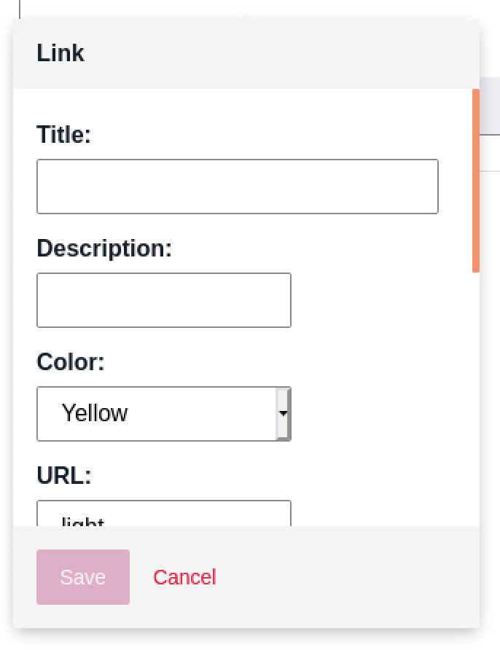The height and width of the screenshot is (650, 500).
Task: Click the partially visible URL input field
Action: [164, 513]
